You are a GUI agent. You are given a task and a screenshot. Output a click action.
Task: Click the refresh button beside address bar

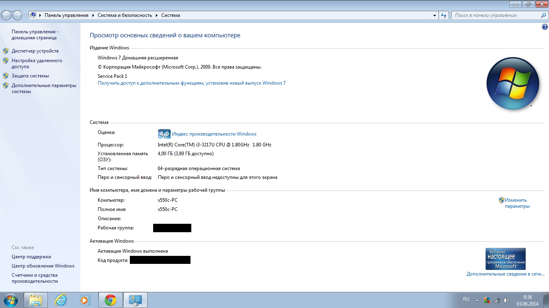(x=444, y=16)
